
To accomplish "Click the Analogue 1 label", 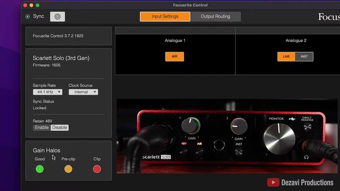I will click(175, 40).
